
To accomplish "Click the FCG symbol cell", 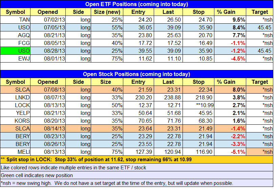I will [15, 43].
